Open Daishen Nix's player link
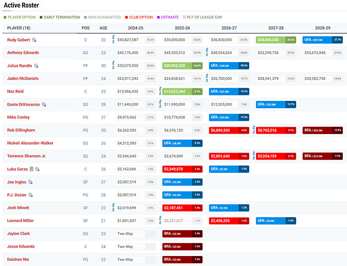This screenshot has width=347, height=266. (19, 259)
